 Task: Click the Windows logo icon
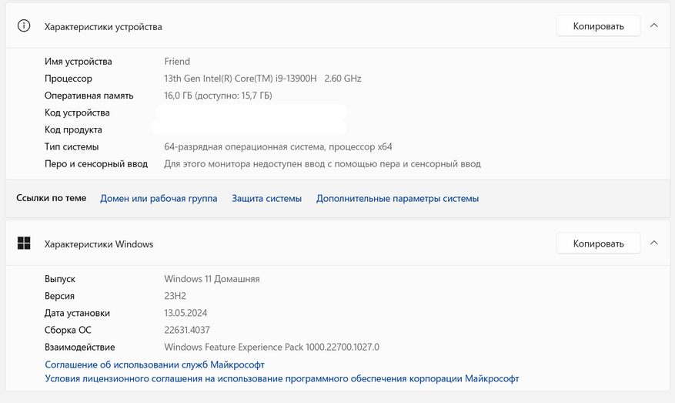[24, 243]
